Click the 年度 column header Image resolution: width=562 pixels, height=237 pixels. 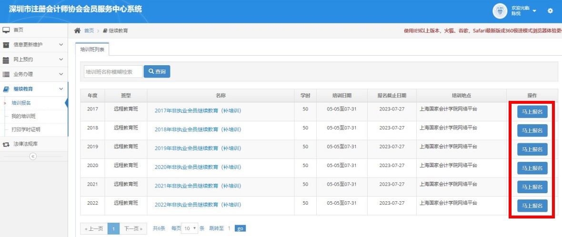coord(92,96)
